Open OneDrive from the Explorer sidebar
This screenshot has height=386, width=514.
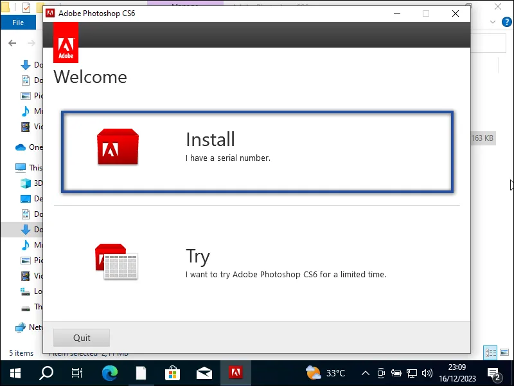[26, 147]
